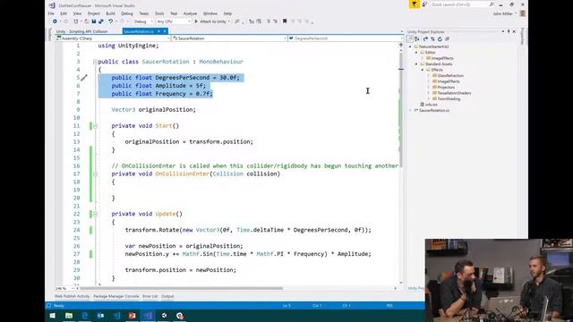Screen dimensions: 573x322
Task: Pin the Unity Project Explorer panel
Action: click(x=509, y=32)
